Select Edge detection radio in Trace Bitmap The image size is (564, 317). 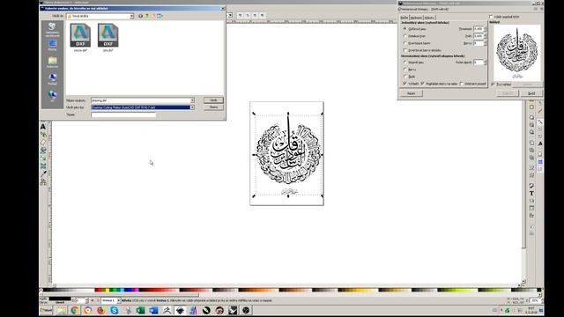405,36
